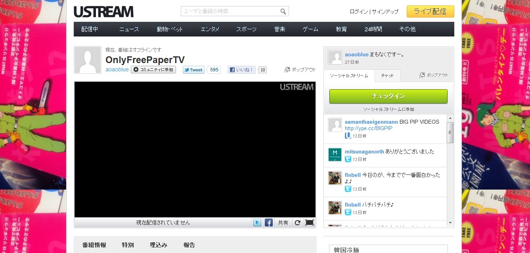Select the 報告 tab

tap(189, 245)
